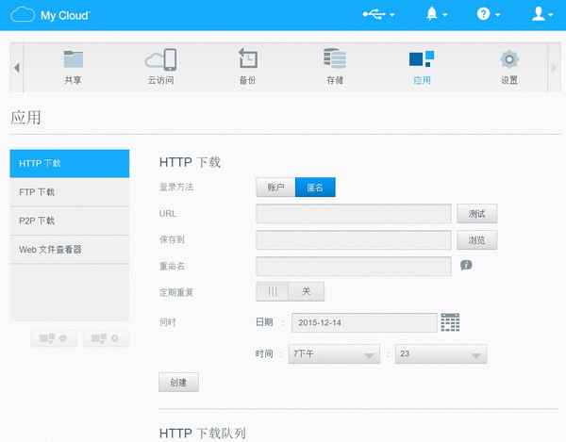Open the 设置 settings gear icon
The height and width of the screenshot is (442, 566).
click(508, 59)
